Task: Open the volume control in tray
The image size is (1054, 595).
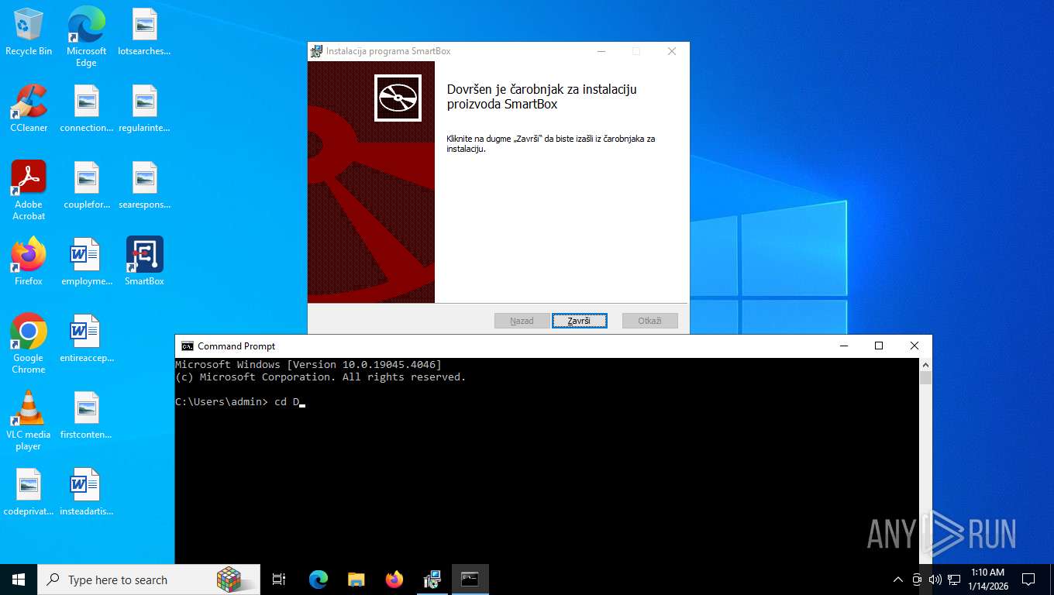Action: click(935, 580)
